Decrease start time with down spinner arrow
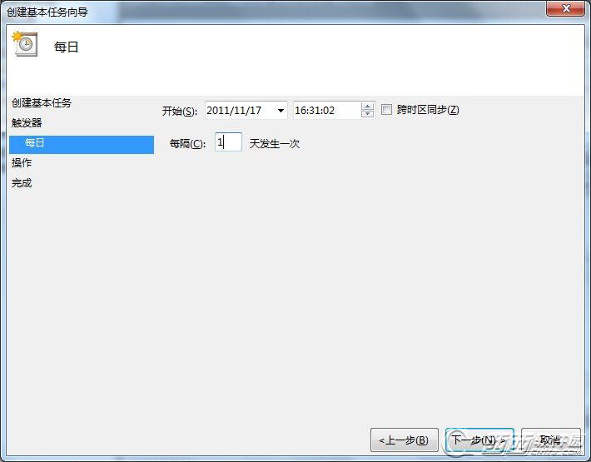591x462 pixels. [x=367, y=114]
